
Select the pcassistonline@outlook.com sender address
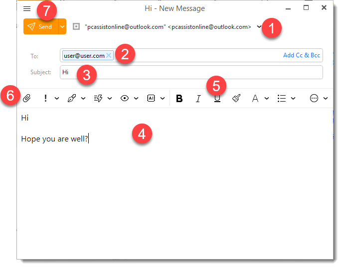168,27
